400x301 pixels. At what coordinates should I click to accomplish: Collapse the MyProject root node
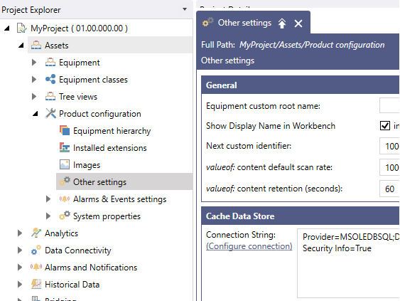(7, 28)
